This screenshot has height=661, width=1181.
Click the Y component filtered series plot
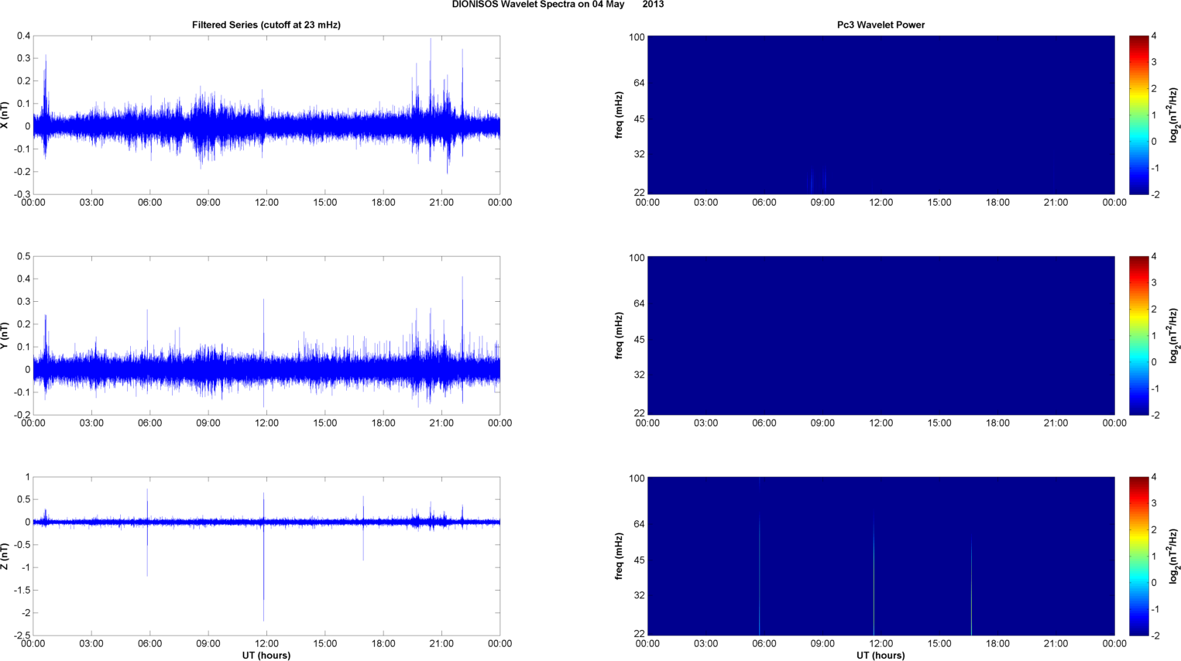[266, 335]
